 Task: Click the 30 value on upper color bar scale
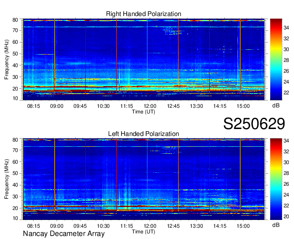[286, 49]
